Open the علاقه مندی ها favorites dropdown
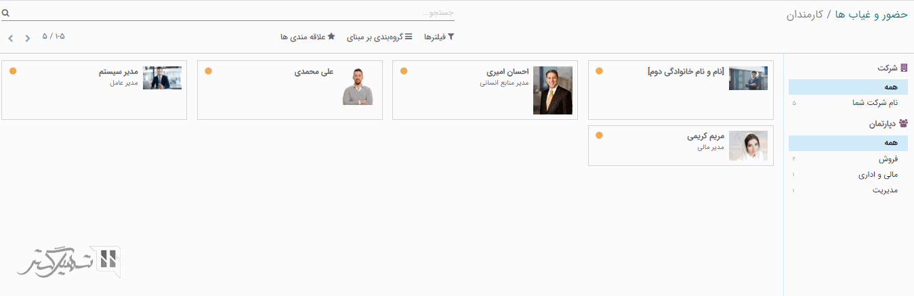Image resolution: width=914 pixels, height=296 pixels. [x=308, y=37]
